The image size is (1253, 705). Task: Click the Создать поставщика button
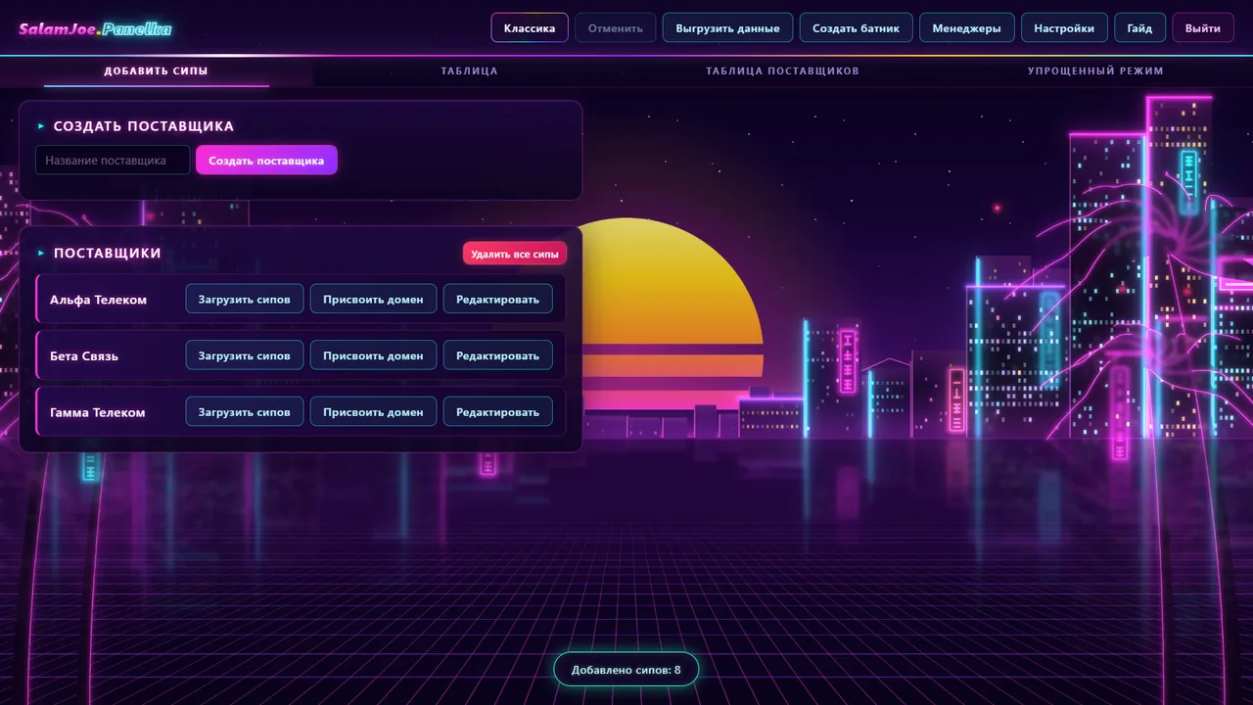click(266, 160)
